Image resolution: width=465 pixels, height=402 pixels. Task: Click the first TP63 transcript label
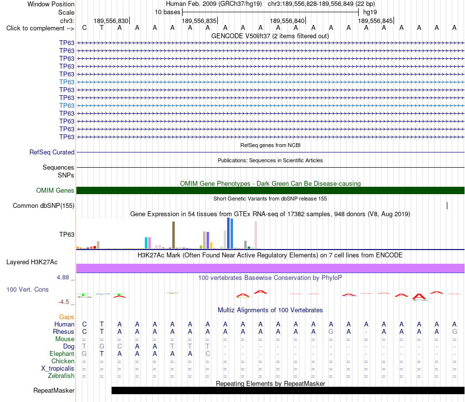click(x=67, y=43)
